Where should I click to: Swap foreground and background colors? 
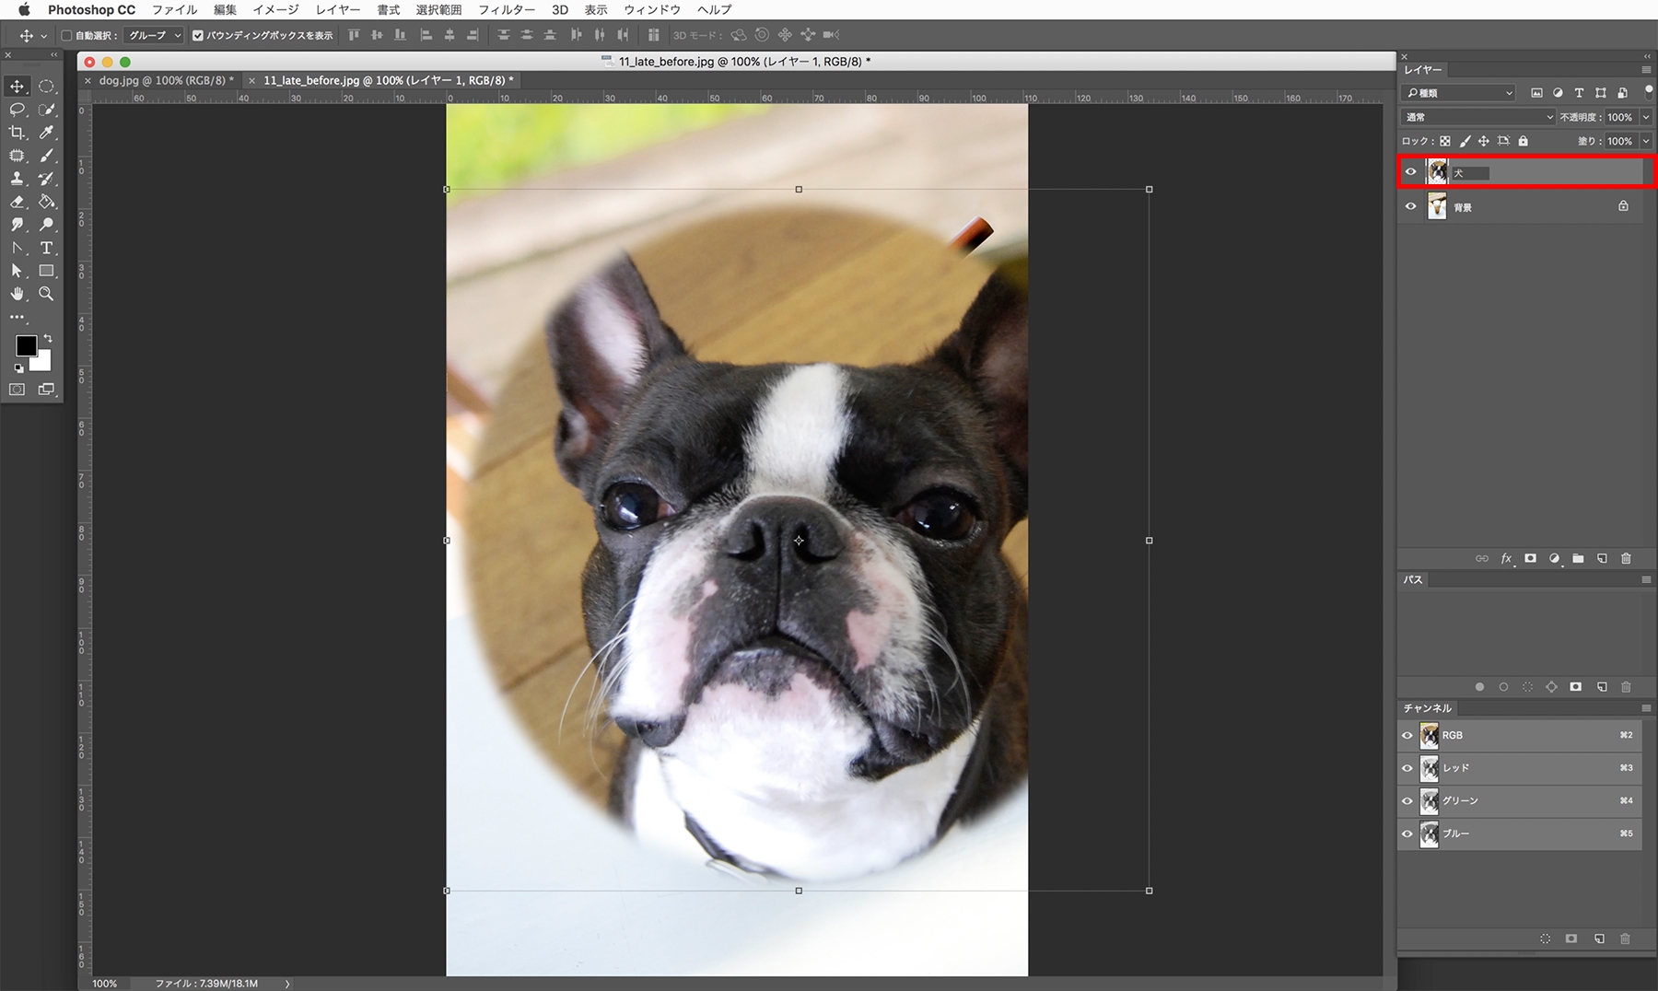[48, 339]
